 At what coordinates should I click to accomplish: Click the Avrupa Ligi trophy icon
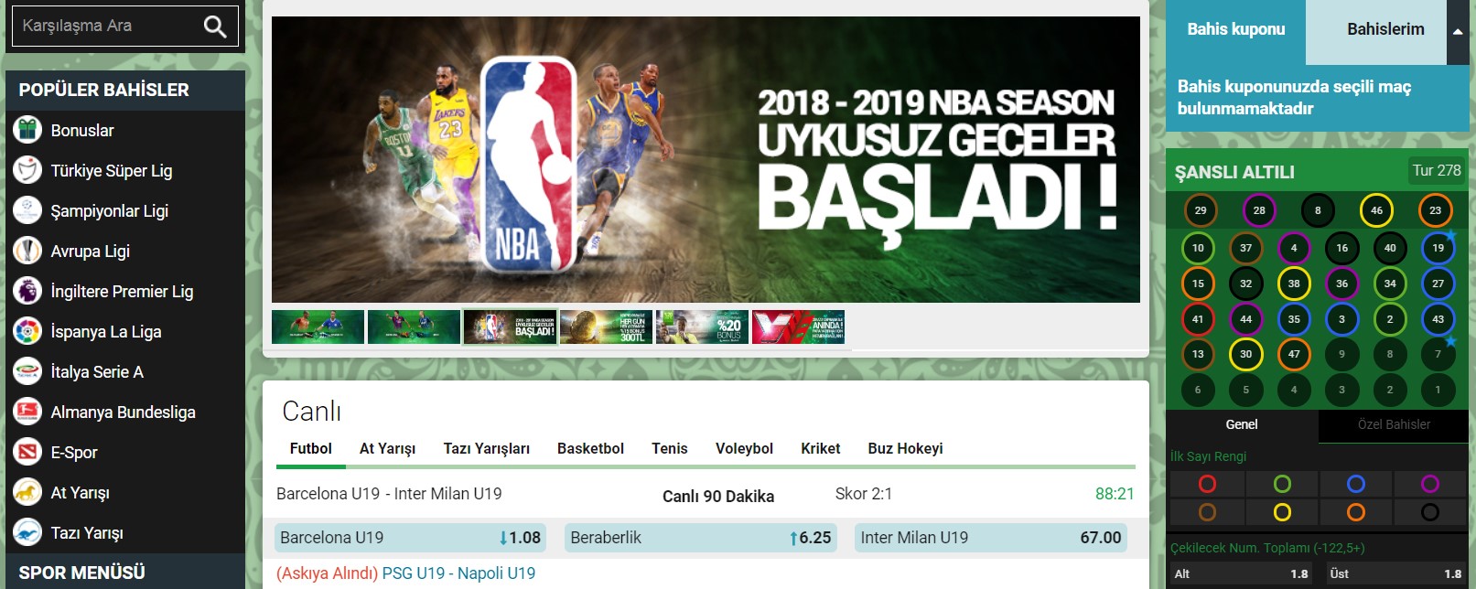click(27, 251)
